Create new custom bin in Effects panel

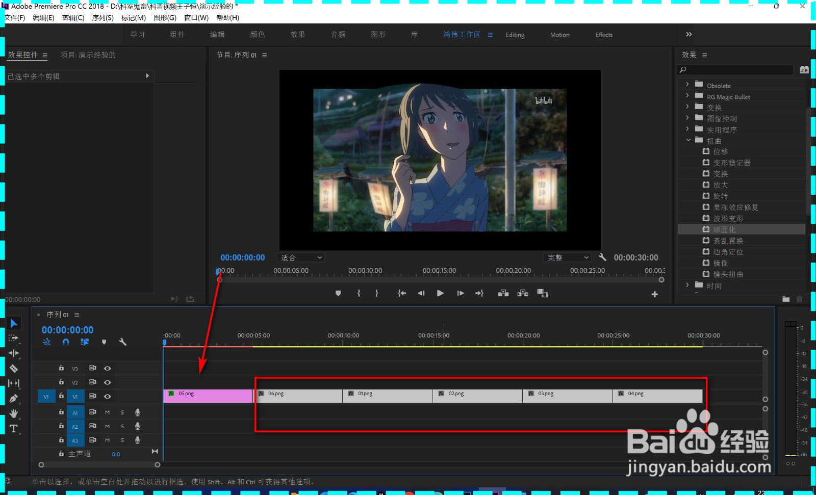[x=786, y=299]
